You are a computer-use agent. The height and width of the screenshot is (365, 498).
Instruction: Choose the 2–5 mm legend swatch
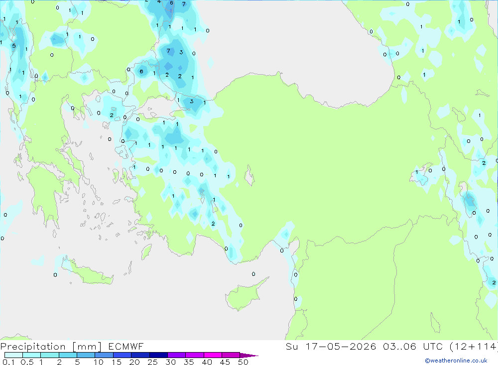(68, 355)
